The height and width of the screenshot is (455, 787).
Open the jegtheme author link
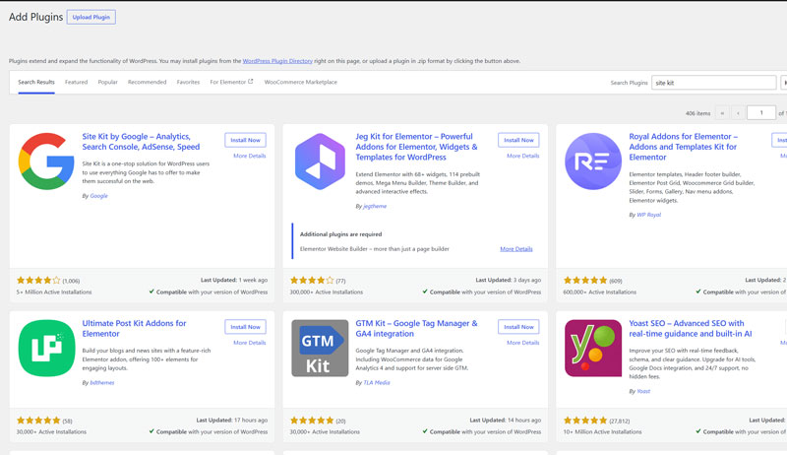[375, 207]
